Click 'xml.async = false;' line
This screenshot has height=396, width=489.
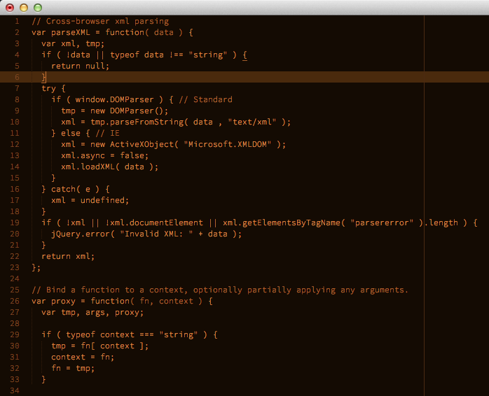click(105, 155)
